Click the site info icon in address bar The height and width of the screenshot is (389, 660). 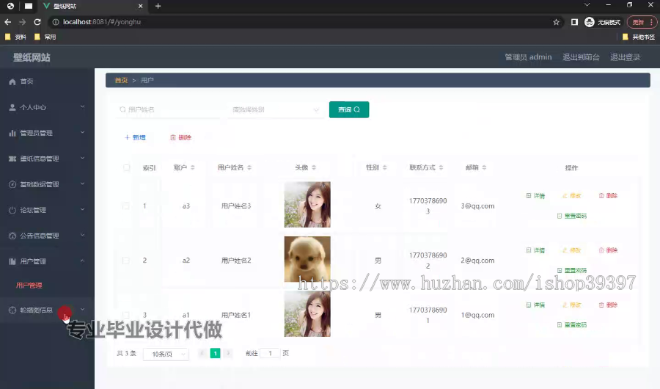(56, 22)
